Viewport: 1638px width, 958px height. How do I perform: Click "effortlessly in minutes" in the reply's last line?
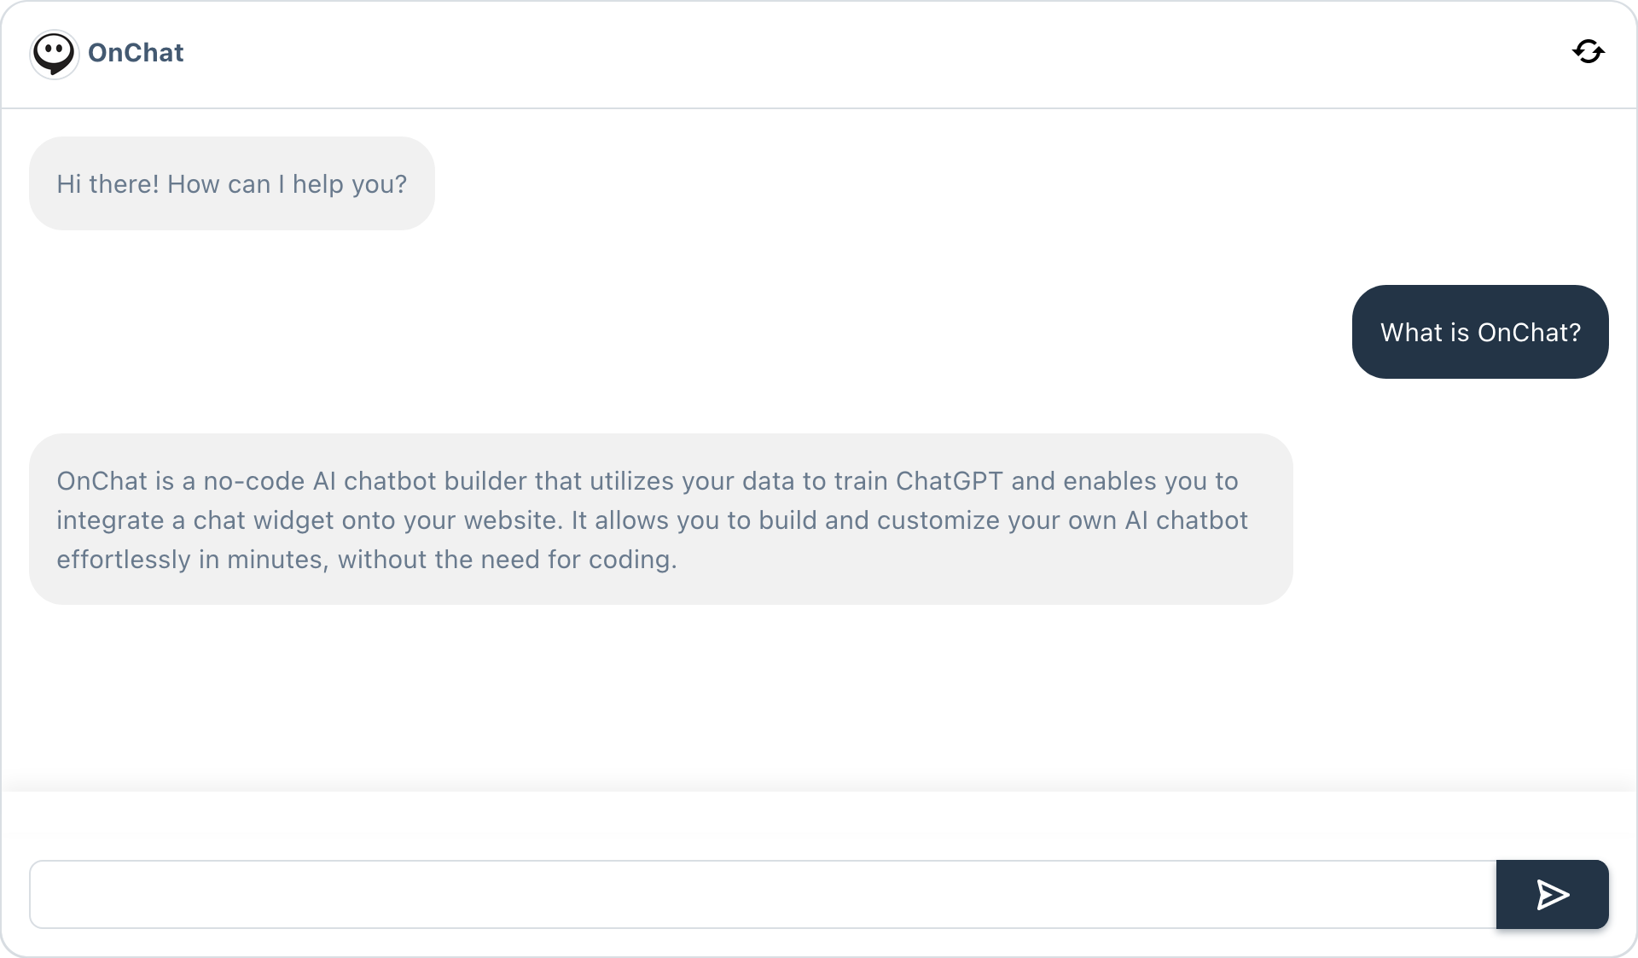click(190, 560)
